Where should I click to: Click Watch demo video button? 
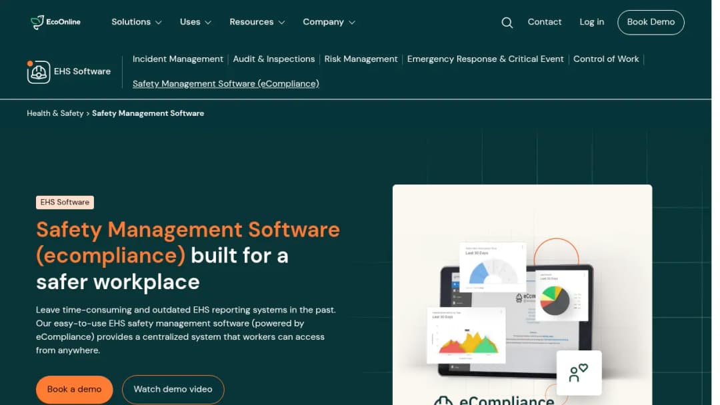[x=173, y=390]
